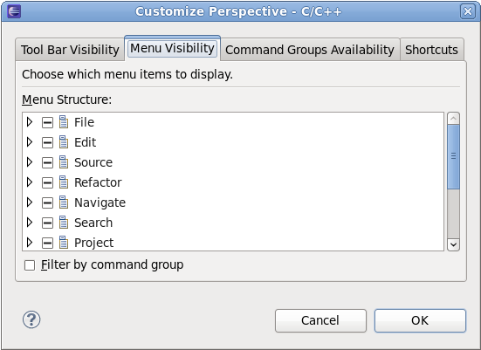Toggle the Refactor menu visibility checkbox
The width and height of the screenshot is (481, 350).
click(x=47, y=182)
